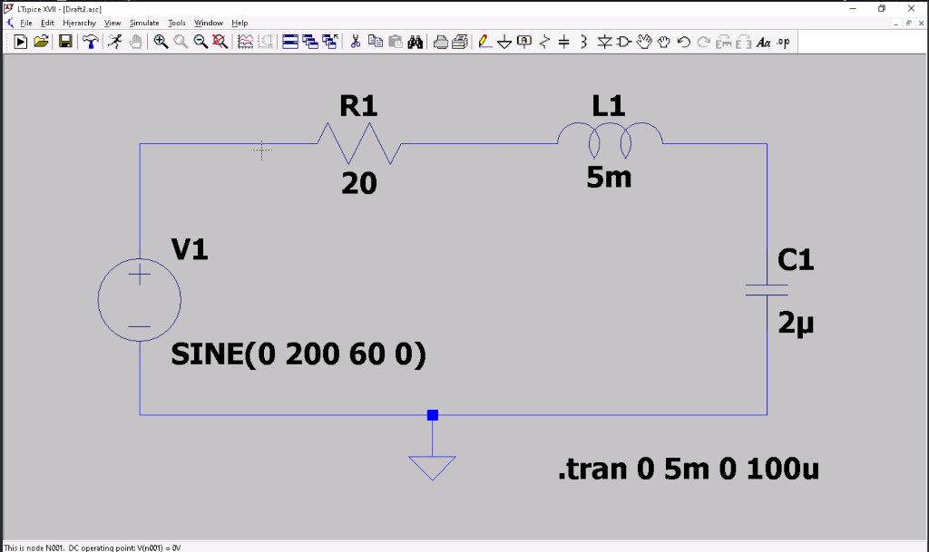
Task: Open the Control Panel hammer icon
Action: click(89, 41)
